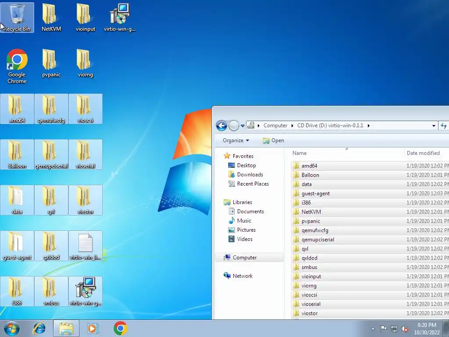Open address bar history dropdown

tap(434, 126)
